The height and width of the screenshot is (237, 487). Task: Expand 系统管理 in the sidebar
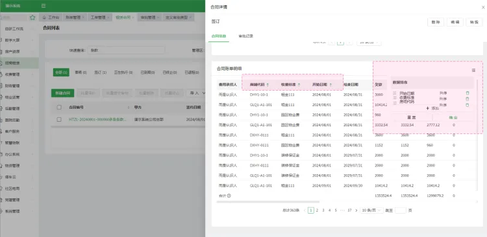pyautogui.click(x=19, y=211)
